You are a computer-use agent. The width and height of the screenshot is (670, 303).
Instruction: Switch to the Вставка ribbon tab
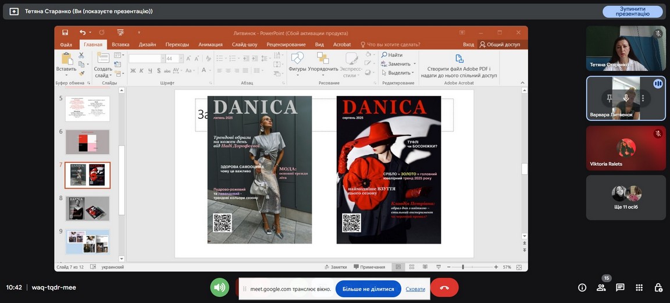tap(120, 44)
